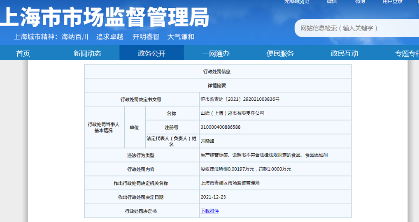Viewport: 419px width, 222px height.
Task: Click the penalty document number 沪市监青处 text
Action: [x=240, y=99]
